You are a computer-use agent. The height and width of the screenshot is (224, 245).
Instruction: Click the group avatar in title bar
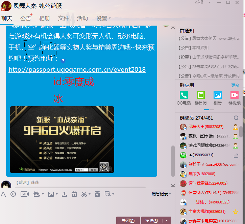[x=6, y=6]
